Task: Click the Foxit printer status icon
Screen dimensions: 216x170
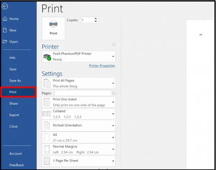Action: pyautogui.click(x=47, y=57)
